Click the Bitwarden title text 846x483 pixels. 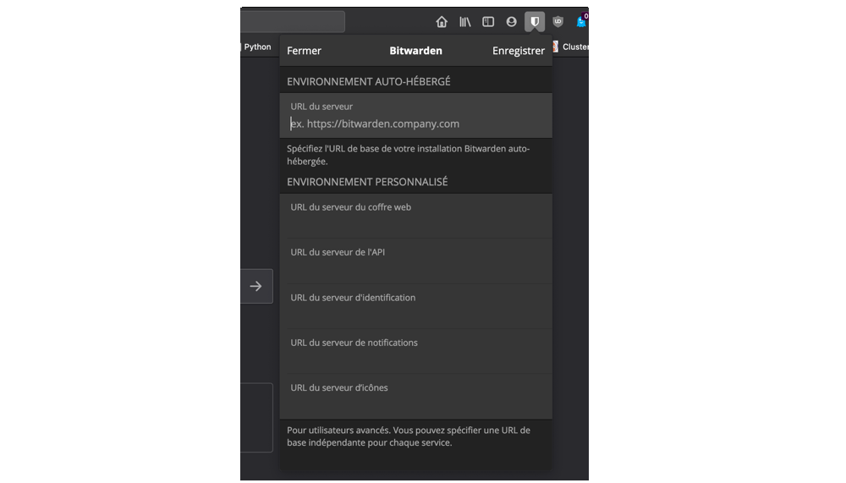(416, 51)
